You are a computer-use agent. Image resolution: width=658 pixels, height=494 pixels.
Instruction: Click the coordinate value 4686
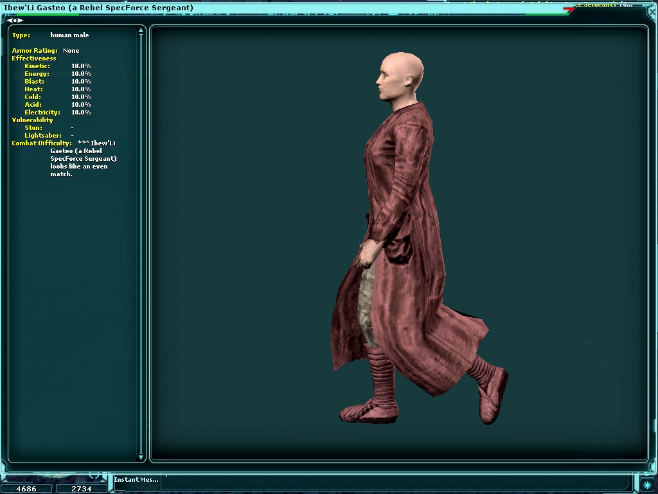click(x=26, y=489)
